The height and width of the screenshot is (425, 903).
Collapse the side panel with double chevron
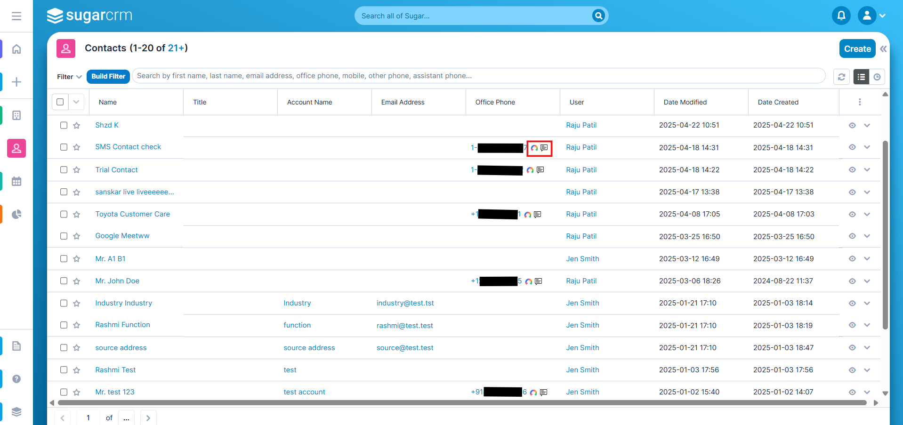[x=883, y=49]
